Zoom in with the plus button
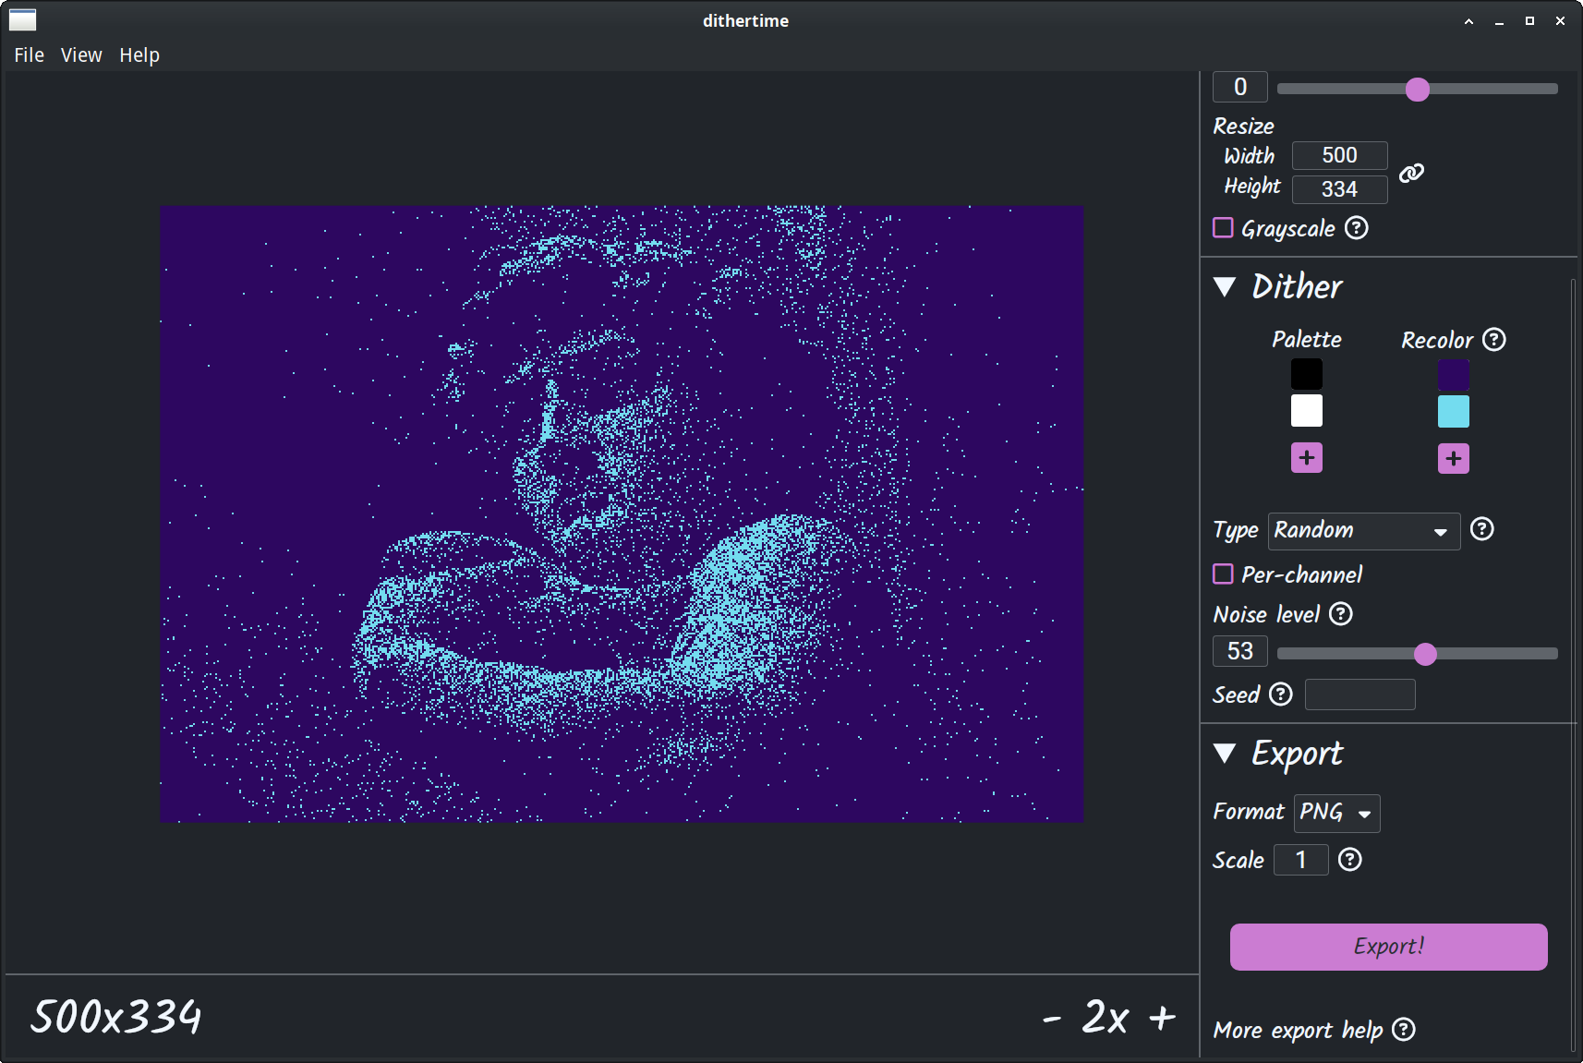1583x1063 pixels. [x=1162, y=1018]
